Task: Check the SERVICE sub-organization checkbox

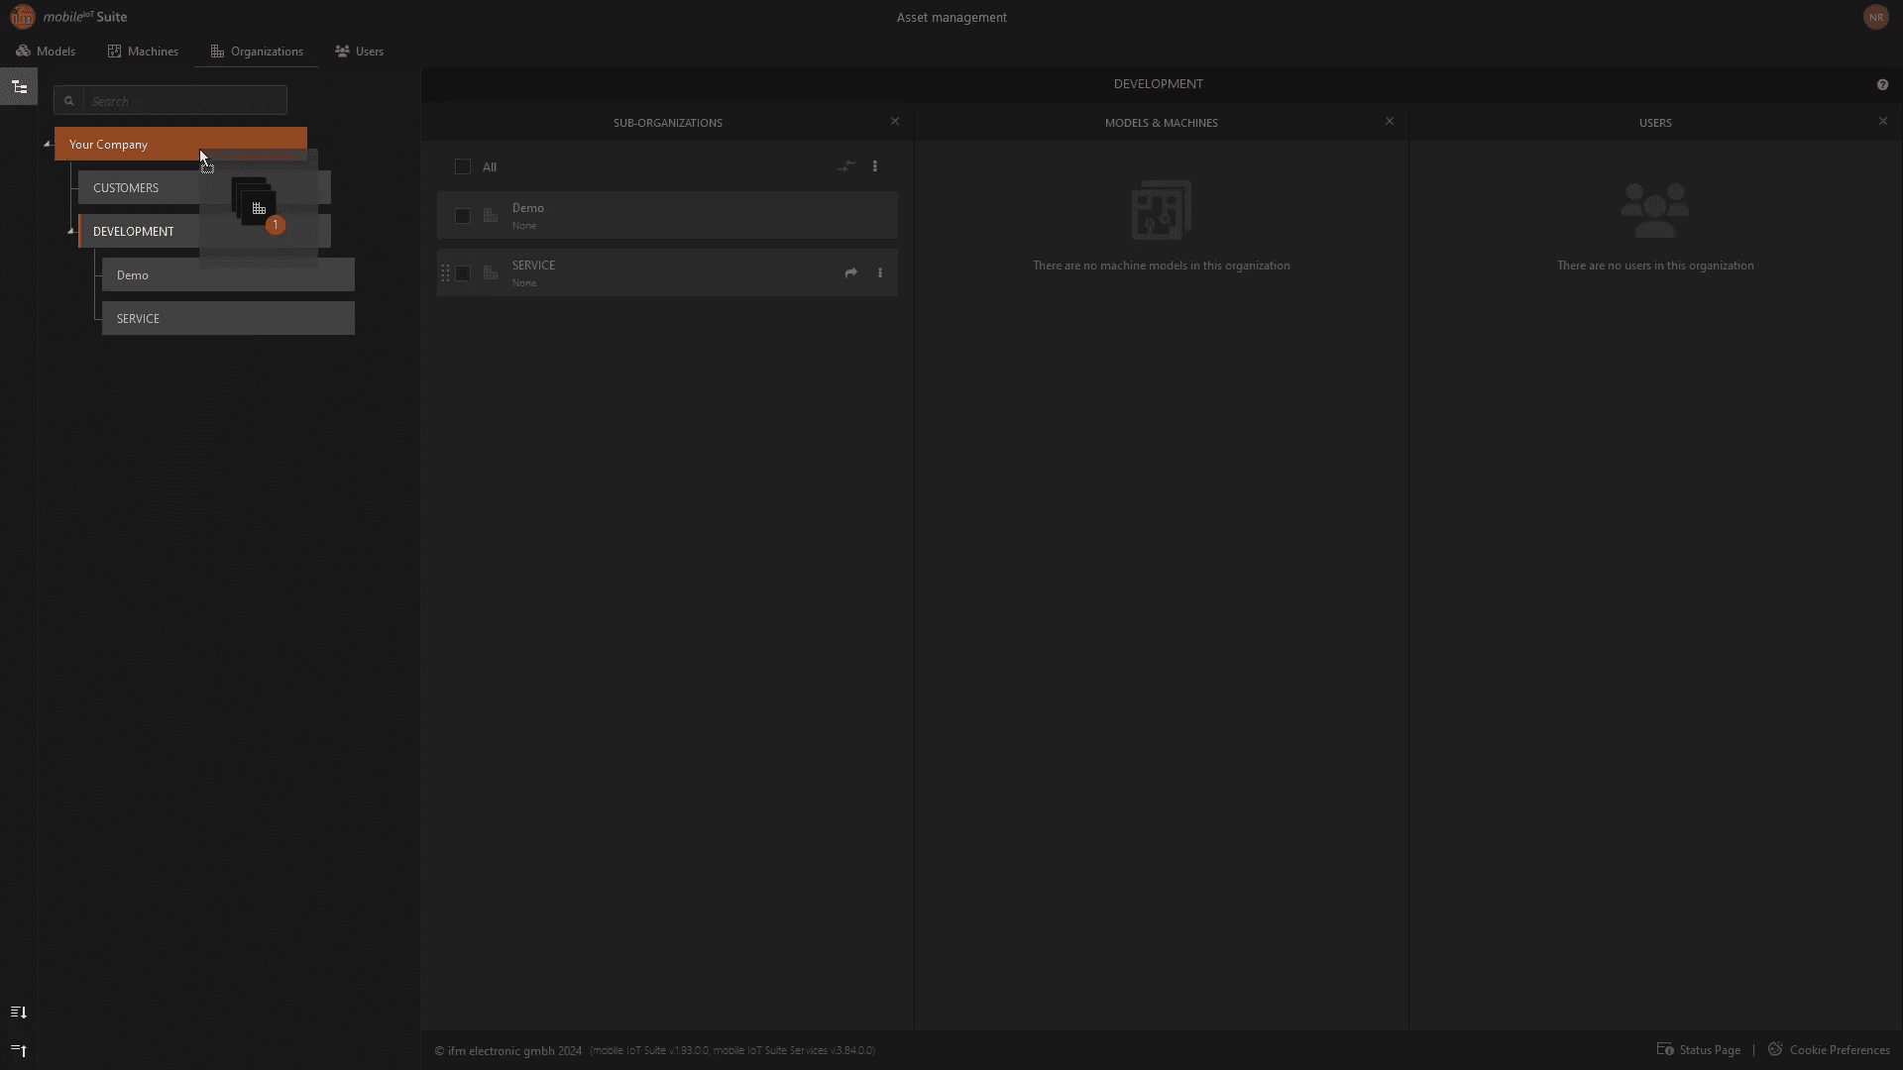Action: point(463,273)
